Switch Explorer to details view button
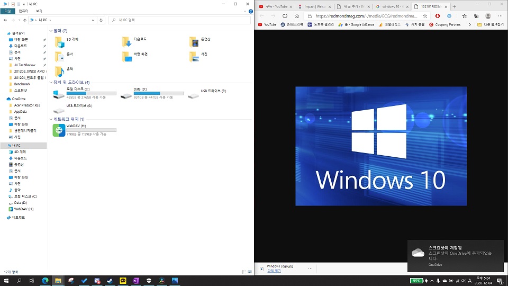The width and height of the screenshot is (508, 286). [x=244, y=272]
